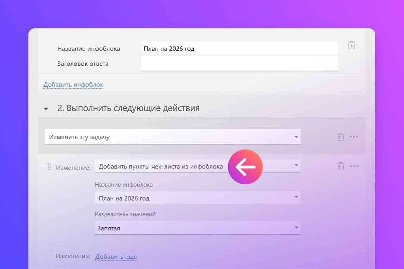Open the "Запятая" separator dropdown

click(x=197, y=228)
